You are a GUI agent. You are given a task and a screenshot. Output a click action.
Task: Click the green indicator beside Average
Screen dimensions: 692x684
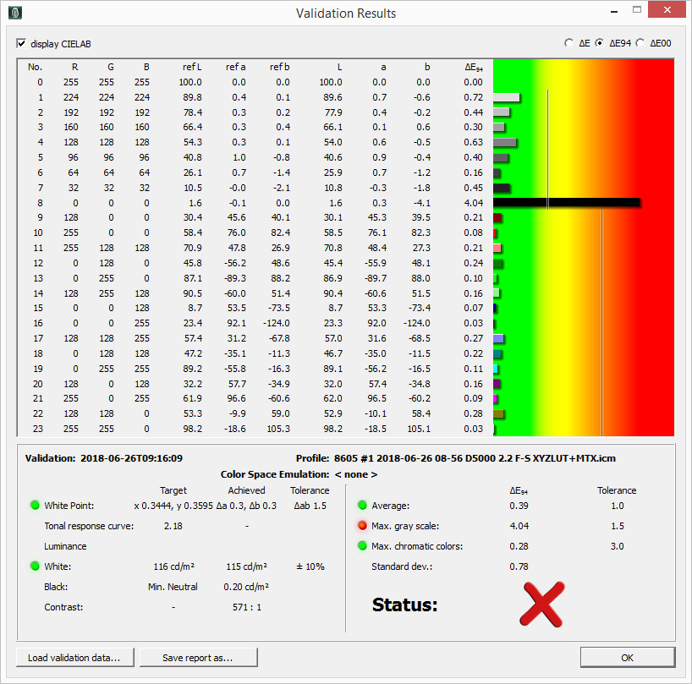tap(364, 505)
